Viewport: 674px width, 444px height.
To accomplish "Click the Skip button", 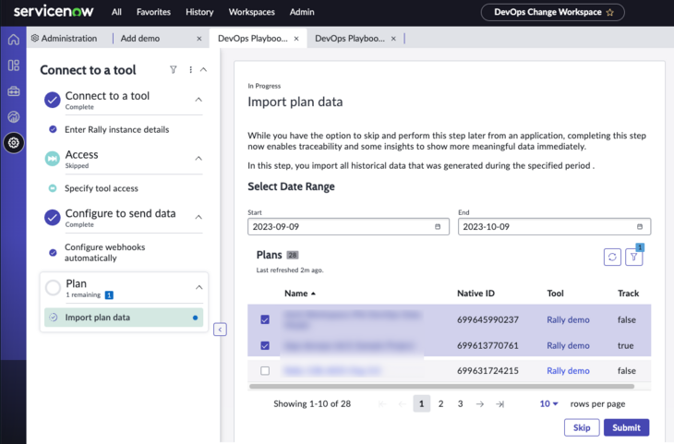I will (x=582, y=427).
